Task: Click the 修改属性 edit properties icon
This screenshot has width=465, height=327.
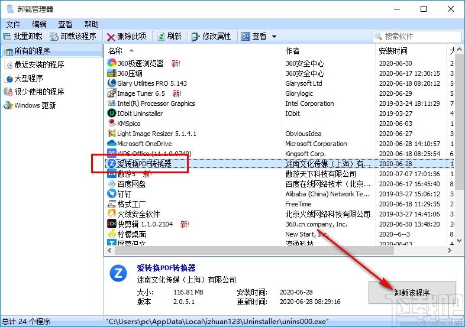Action: (195, 37)
